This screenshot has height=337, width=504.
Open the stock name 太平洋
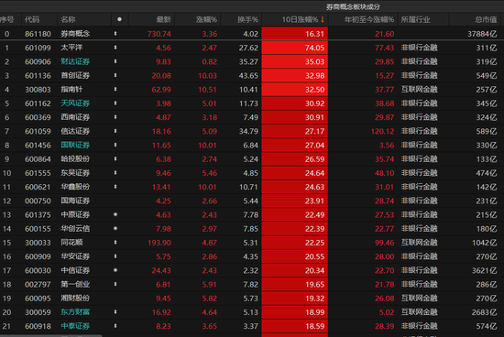point(71,48)
